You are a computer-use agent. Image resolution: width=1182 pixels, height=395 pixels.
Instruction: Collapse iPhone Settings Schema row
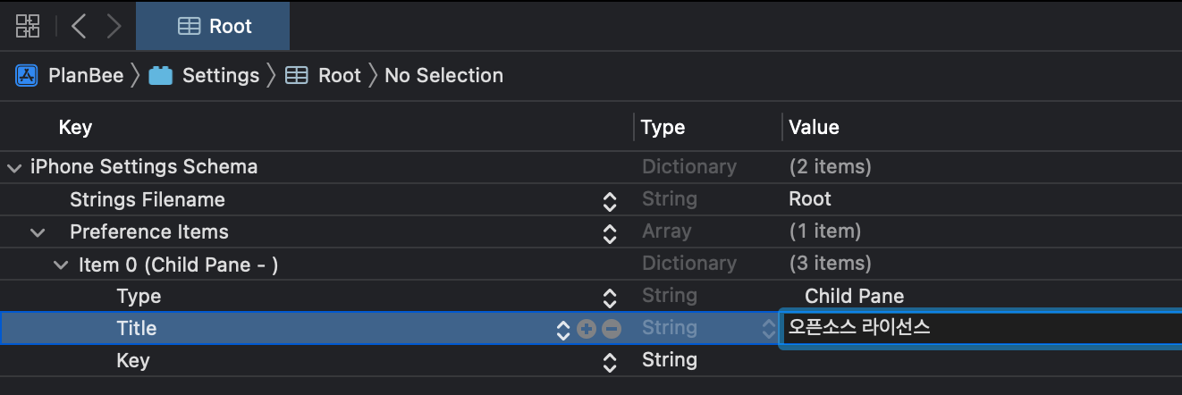(x=14, y=167)
